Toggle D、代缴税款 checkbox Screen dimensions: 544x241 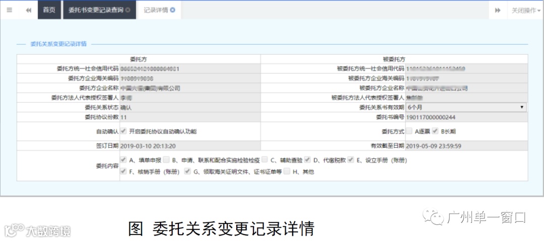308,160
